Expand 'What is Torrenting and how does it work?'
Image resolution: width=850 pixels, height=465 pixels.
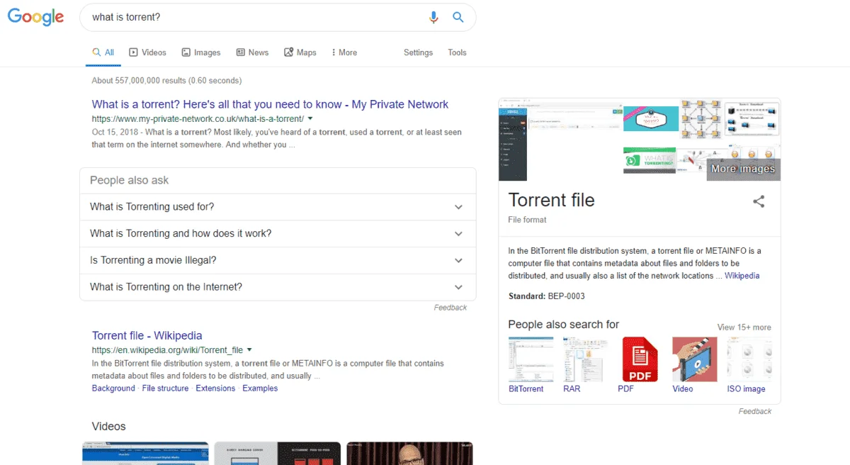[x=278, y=234]
